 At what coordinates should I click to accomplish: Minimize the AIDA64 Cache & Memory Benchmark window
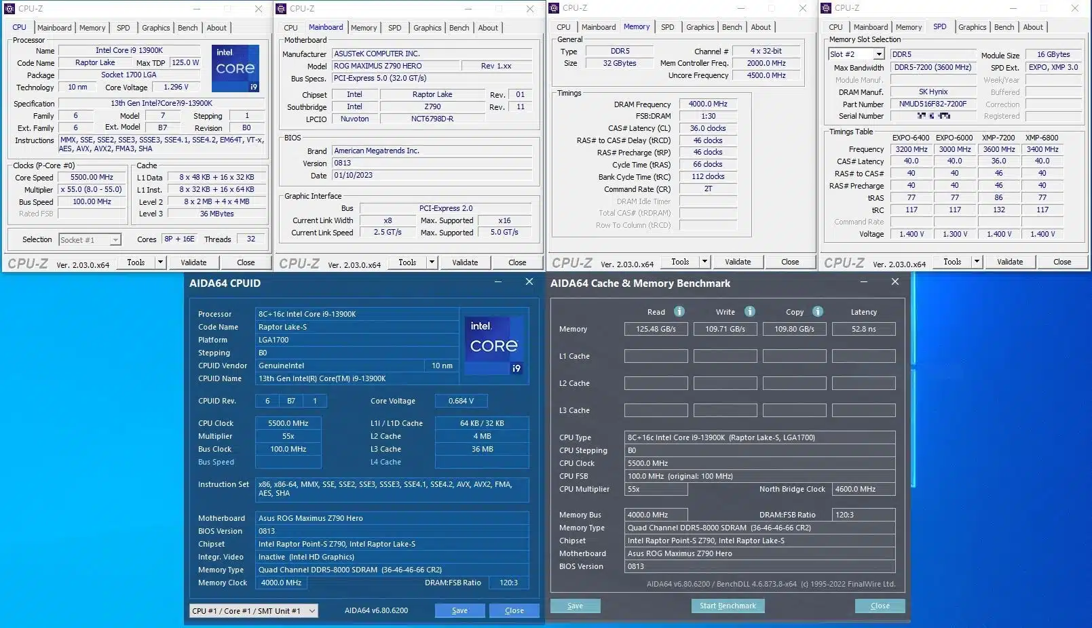pos(863,281)
